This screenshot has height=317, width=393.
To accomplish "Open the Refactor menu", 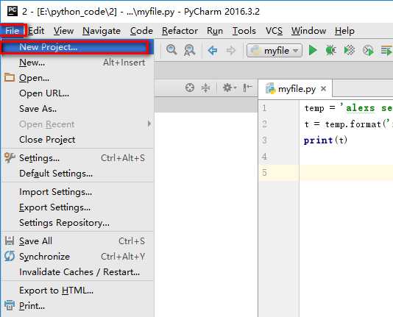I will tap(180, 31).
